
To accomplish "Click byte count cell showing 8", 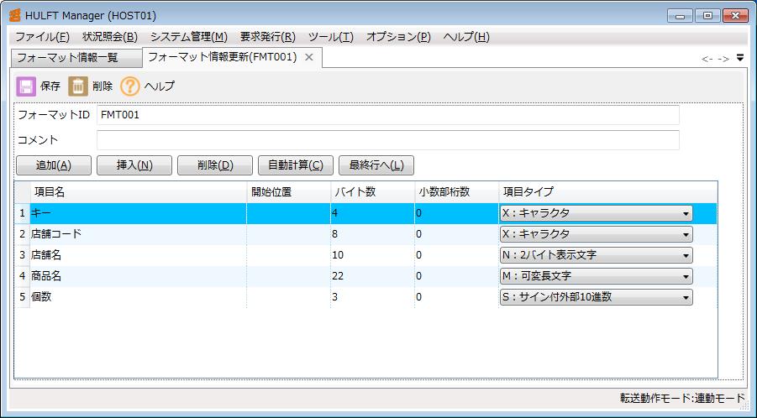I will coord(372,234).
